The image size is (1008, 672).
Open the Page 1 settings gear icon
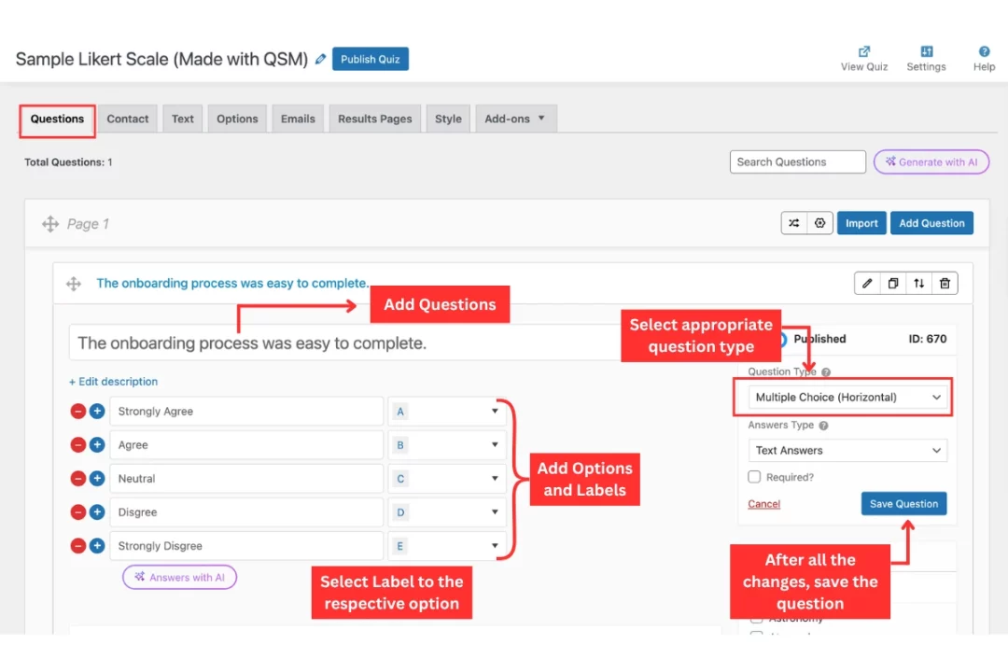pyautogui.click(x=819, y=223)
